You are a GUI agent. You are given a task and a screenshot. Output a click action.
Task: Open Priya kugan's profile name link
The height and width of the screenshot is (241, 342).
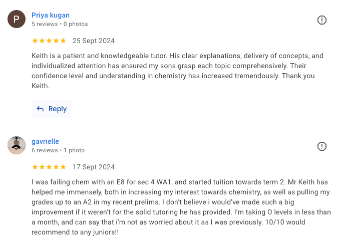tap(51, 15)
